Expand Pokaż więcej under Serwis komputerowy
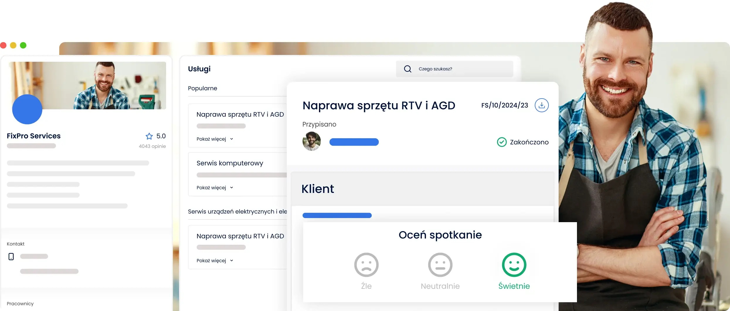The width and height of the screenshot is (730, 311). pos(215,188)
